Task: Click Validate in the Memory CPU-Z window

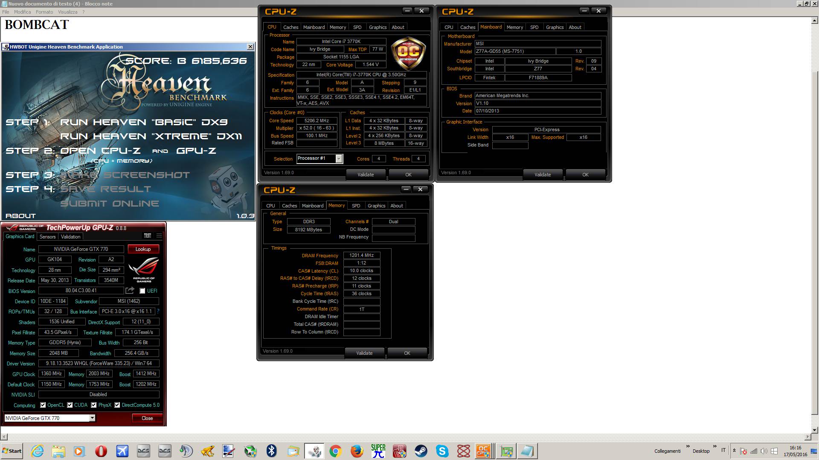Action: point(365,353)
